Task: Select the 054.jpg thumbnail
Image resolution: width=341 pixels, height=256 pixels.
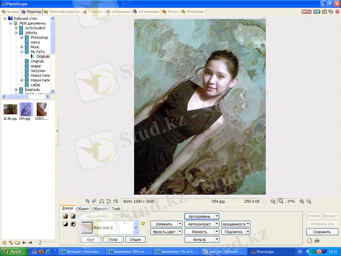Action: point(26,109)
